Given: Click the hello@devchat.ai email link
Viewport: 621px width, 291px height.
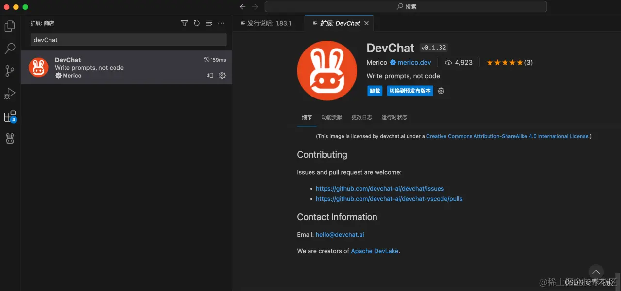Looking at the screenshot, I should [x=340, y=235].
